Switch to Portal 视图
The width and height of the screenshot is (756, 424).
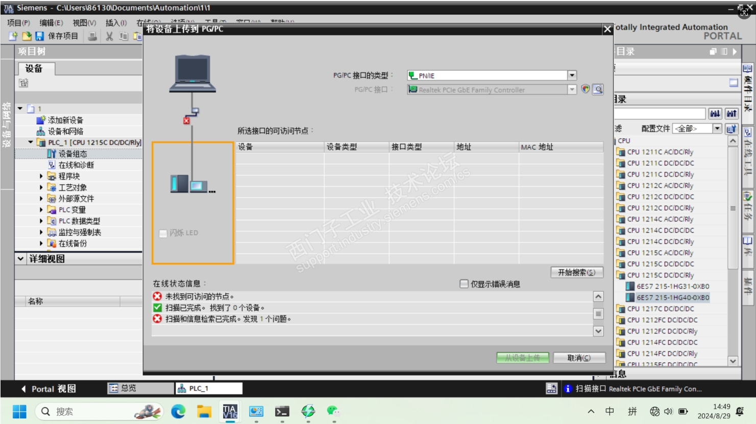tap(48, 389)
